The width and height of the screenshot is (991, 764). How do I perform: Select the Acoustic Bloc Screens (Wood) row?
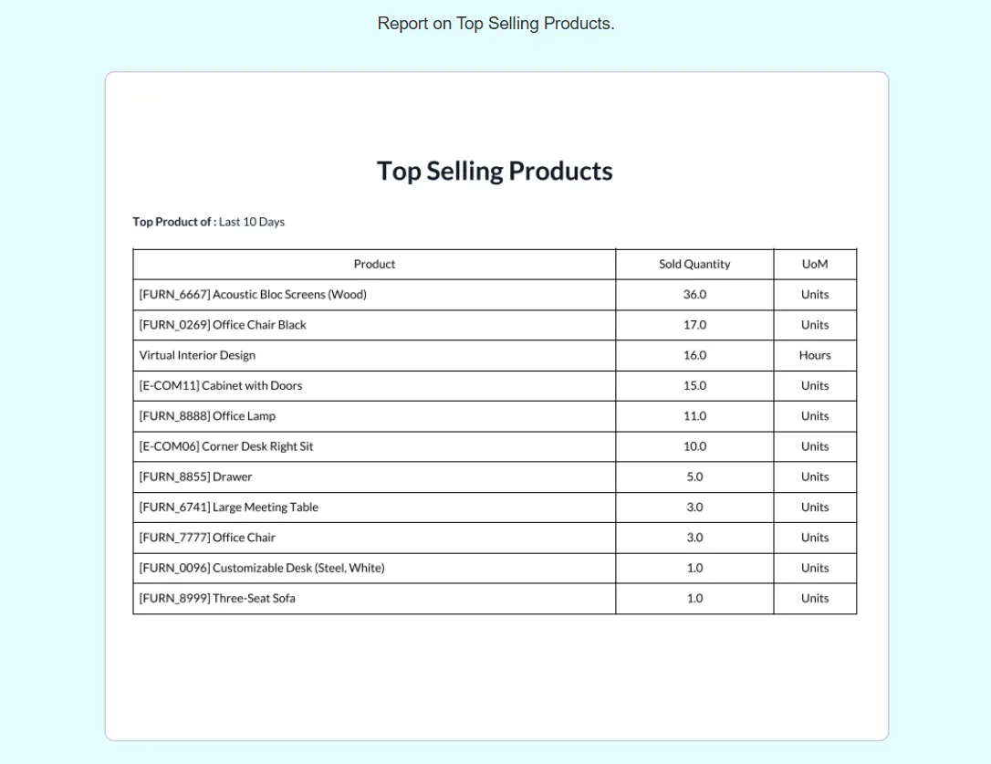[253, 295]
